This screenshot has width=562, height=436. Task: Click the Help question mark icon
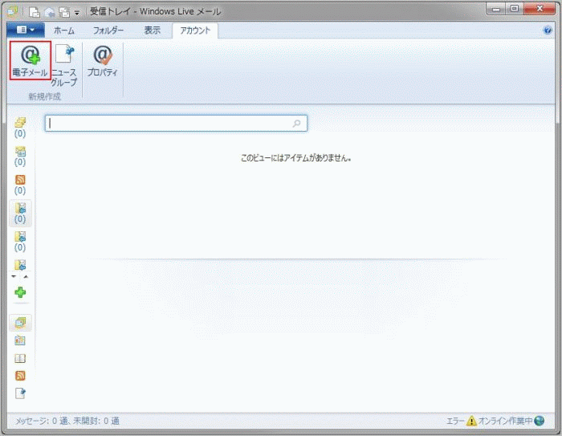point(548,30)
